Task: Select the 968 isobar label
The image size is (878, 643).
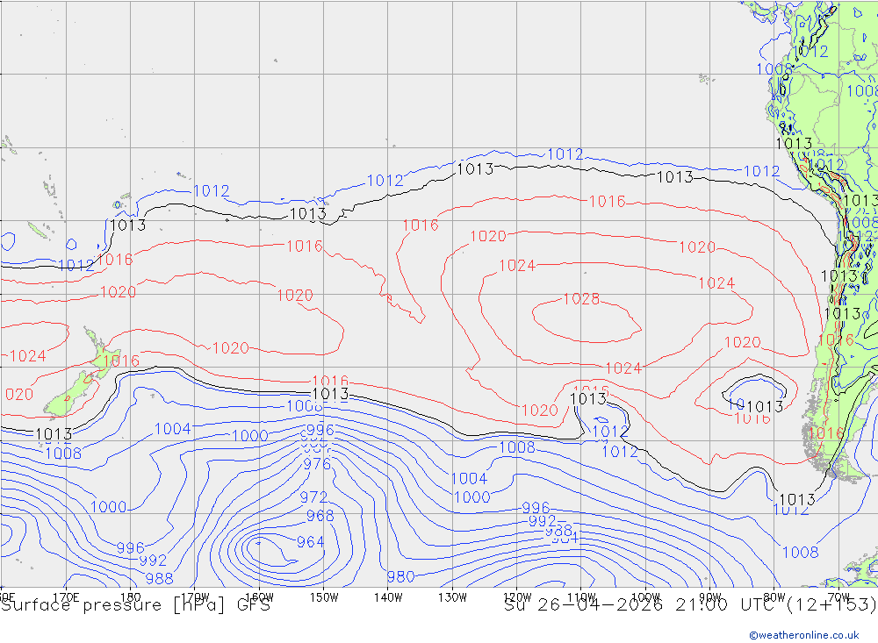Action: tap(320, 516)
